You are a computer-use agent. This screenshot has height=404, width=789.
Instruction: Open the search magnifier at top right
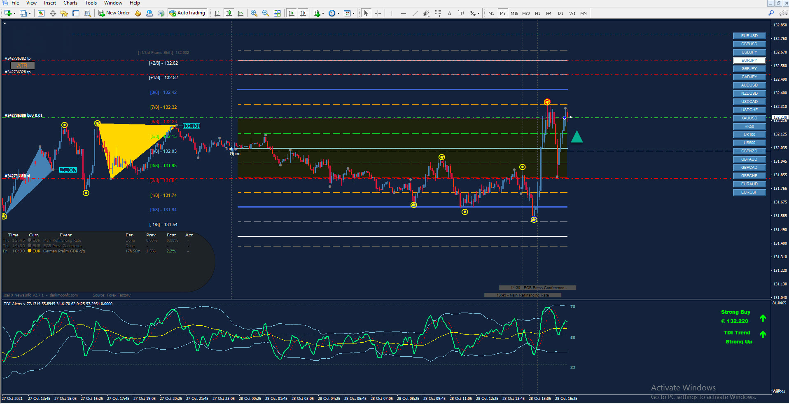pos(771,13)
